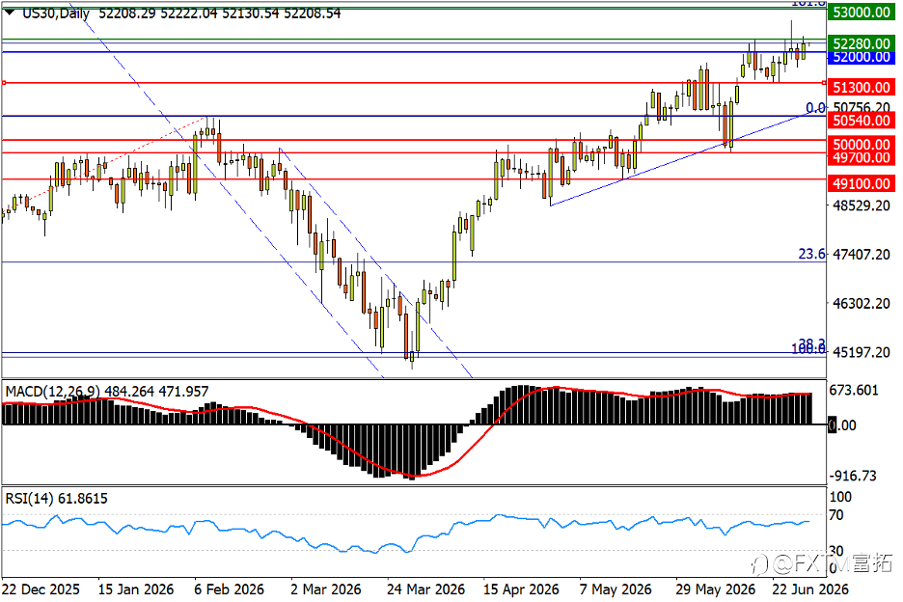Select the 49100.00 red price label
The width and height of the screenshot is (903, 602).
click(861, 183)
